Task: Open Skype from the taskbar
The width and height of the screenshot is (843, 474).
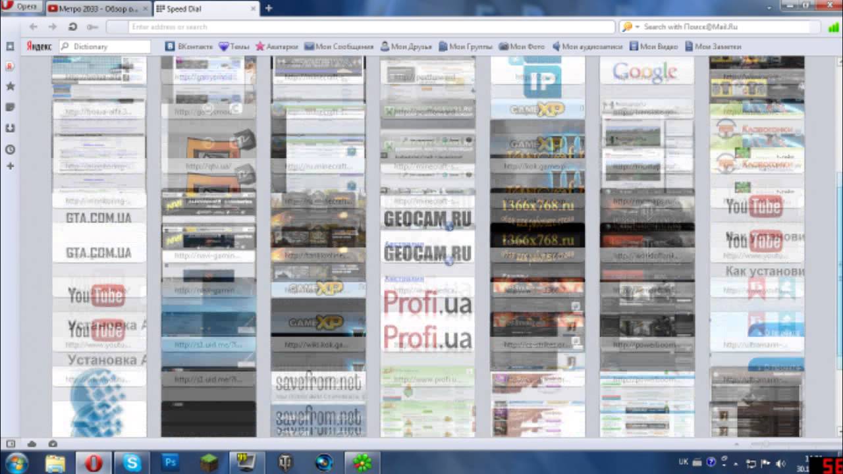Action: click(131, 463)
